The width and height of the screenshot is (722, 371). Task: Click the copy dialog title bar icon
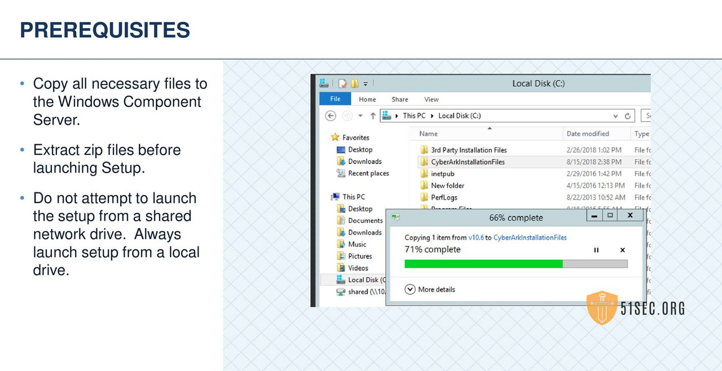click(x=396, y=217)
